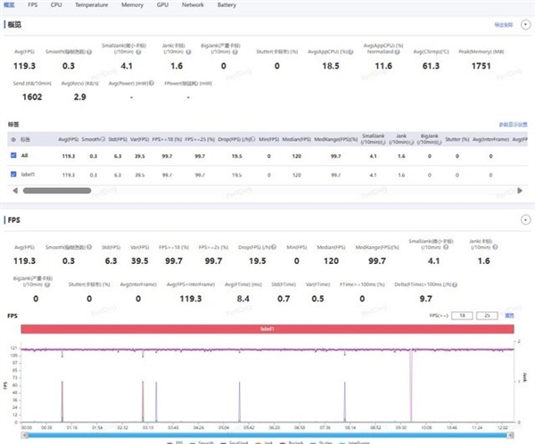Go to the Battery tab

click(x=226, y=4)
